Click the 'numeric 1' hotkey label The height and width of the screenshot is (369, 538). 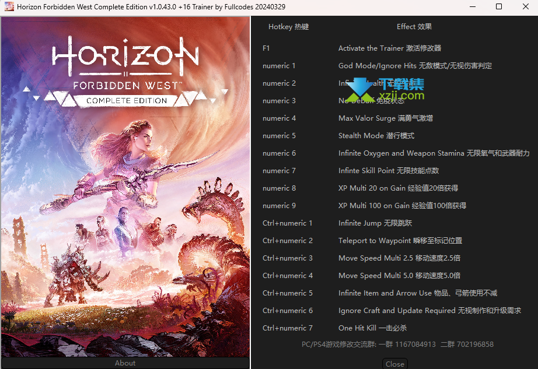point(279,66)
